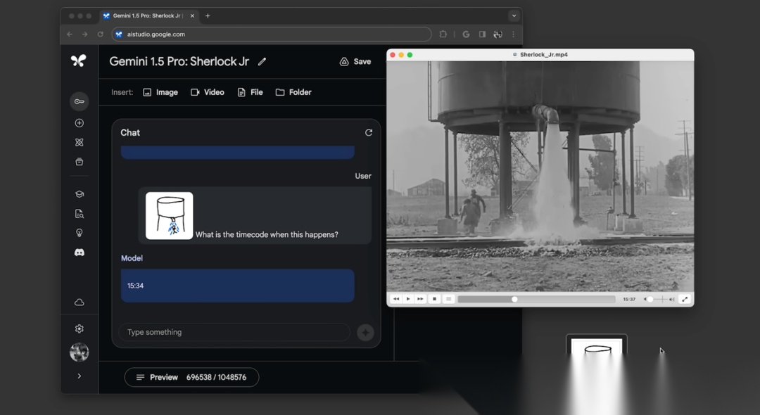
Task: Open the browser extensions puzzle icon
Action: coord(443,34)
